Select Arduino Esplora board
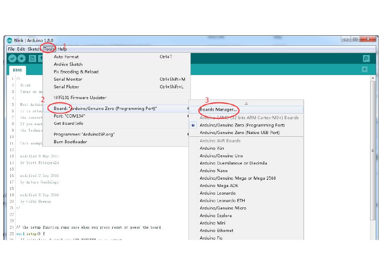Image resolution: width=381 pixels, height=260 pixels. (246, 215)
